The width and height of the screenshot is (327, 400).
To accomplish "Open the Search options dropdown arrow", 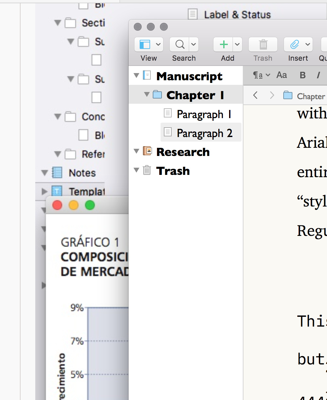I will pos(194,44).
